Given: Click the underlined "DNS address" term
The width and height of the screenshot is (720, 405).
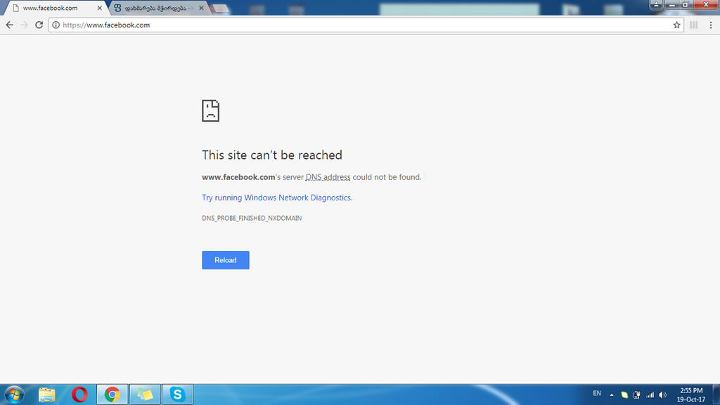Looking at the screenshot, I should (x=328, y=177).
